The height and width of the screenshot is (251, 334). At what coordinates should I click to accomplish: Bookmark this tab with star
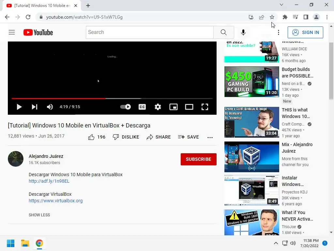point(272,17)
